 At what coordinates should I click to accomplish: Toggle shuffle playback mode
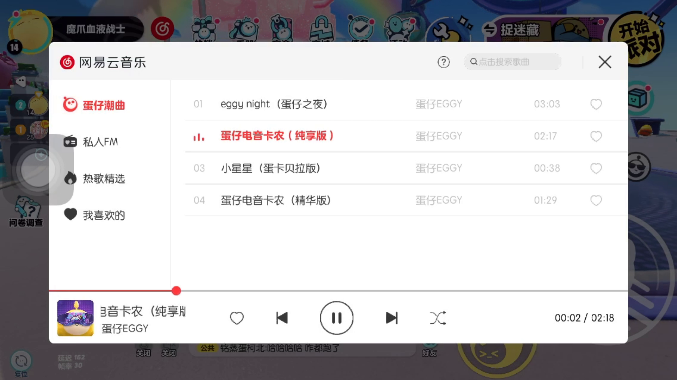[438, 318]
